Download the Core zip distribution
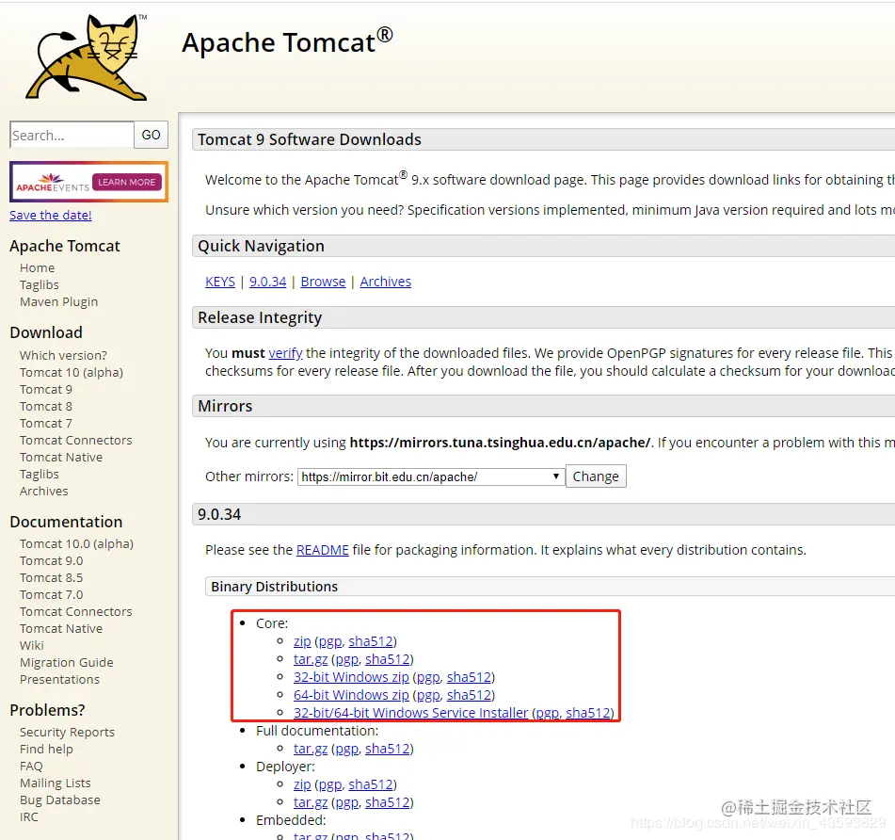The image size is (895, 840). tap(302, 641)
